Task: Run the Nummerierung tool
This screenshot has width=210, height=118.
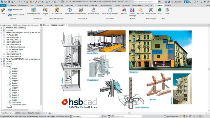Action: (81, 10)
